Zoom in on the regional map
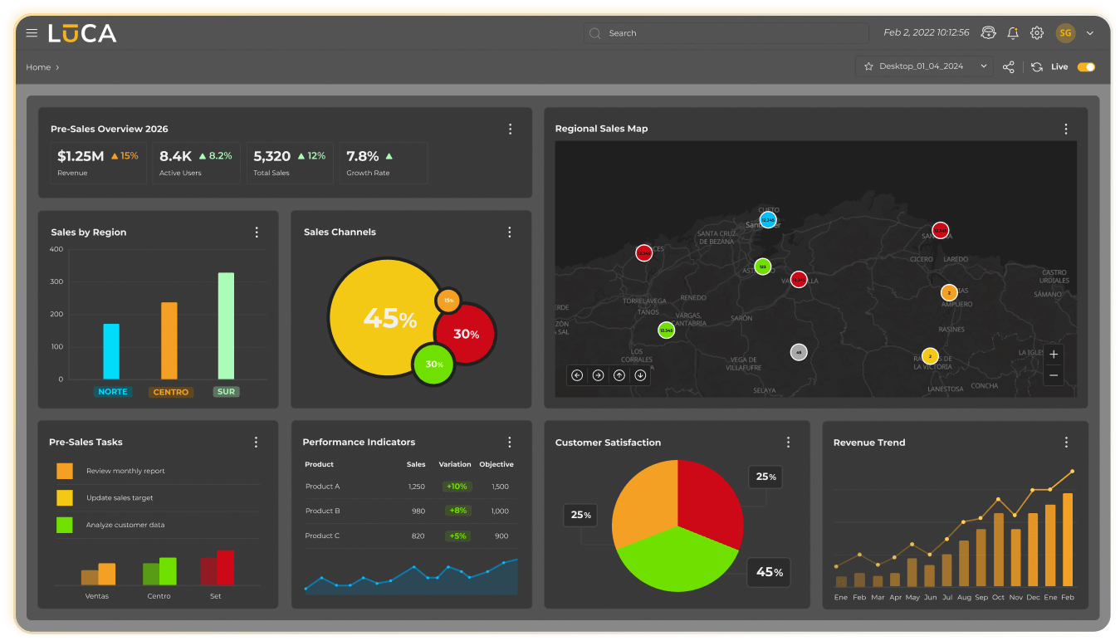The image size is (1120, 641). 1054,355
